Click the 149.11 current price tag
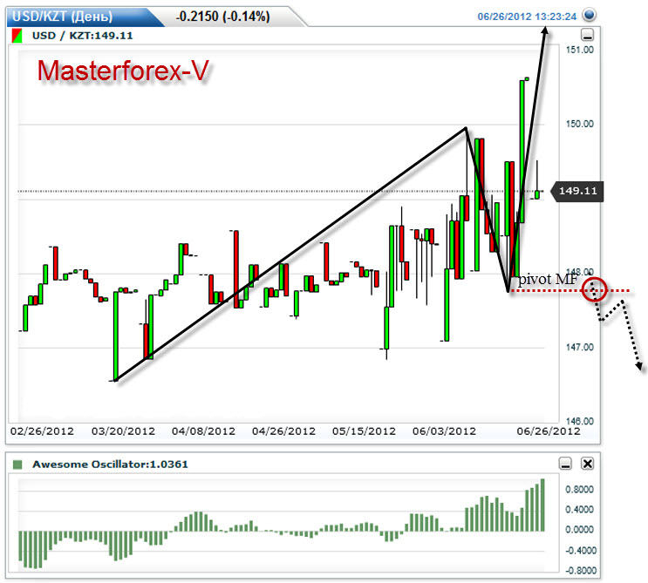This screenshot has width=648, height=583. 577,192
